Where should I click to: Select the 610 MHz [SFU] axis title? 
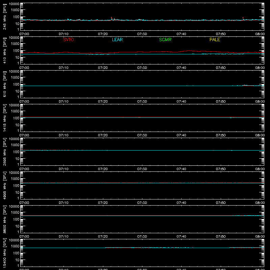4,84
